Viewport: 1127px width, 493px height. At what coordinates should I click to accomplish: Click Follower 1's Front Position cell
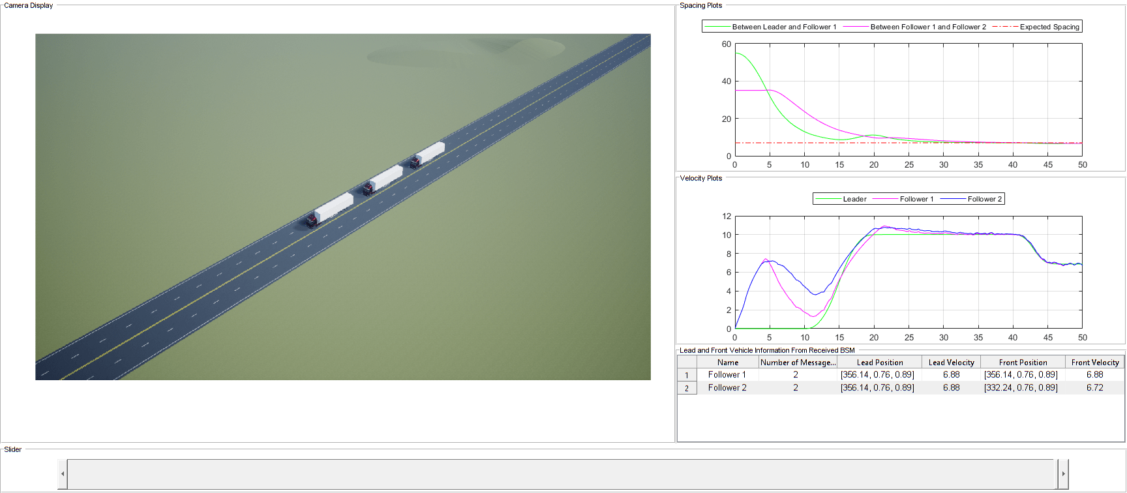pyautogui.click(x=1021, y=375)
